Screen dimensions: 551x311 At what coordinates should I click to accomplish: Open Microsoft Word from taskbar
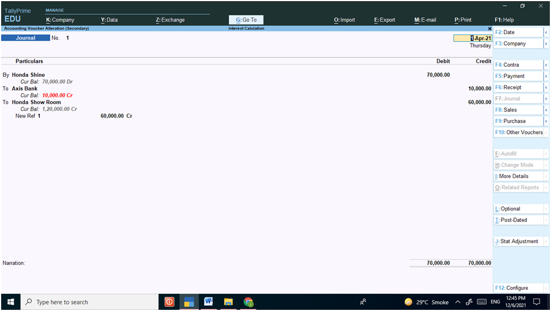click(x=208, y=302)
